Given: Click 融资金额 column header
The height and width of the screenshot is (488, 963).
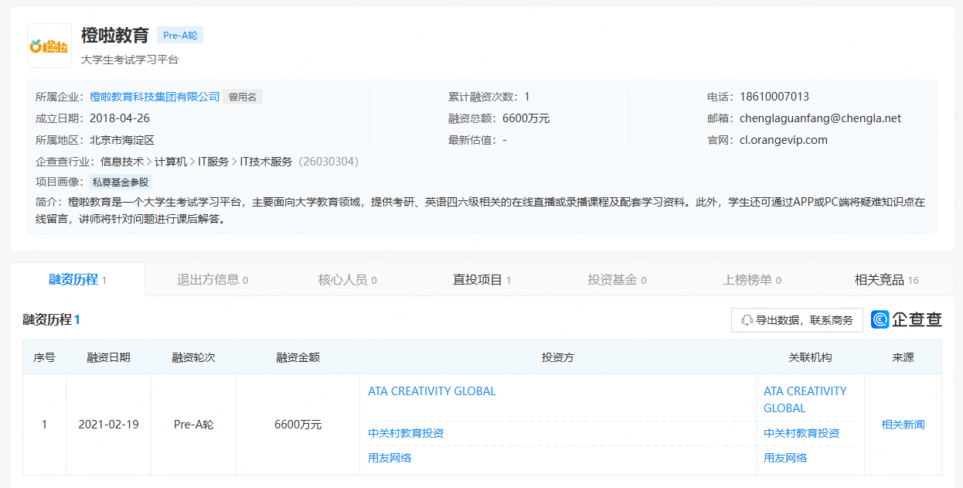Looking at the screenshot, I should point(298,357).
